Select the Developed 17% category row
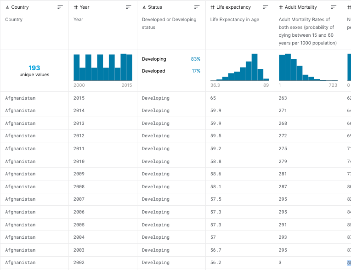The height and width of the screenshot is (270, 351). click(x=171, y=71)
